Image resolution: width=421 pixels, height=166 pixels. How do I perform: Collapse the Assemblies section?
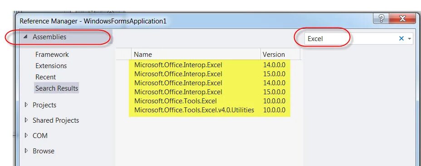coord(25,37)
